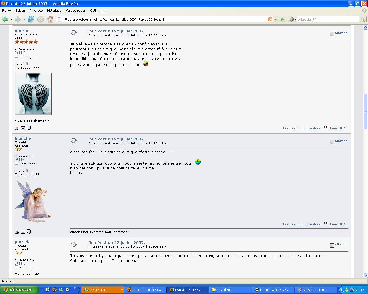Open the Fichier menu
The height and width of the screenshot is (294, 368).
pyautogui.click(x=7, y=11)
